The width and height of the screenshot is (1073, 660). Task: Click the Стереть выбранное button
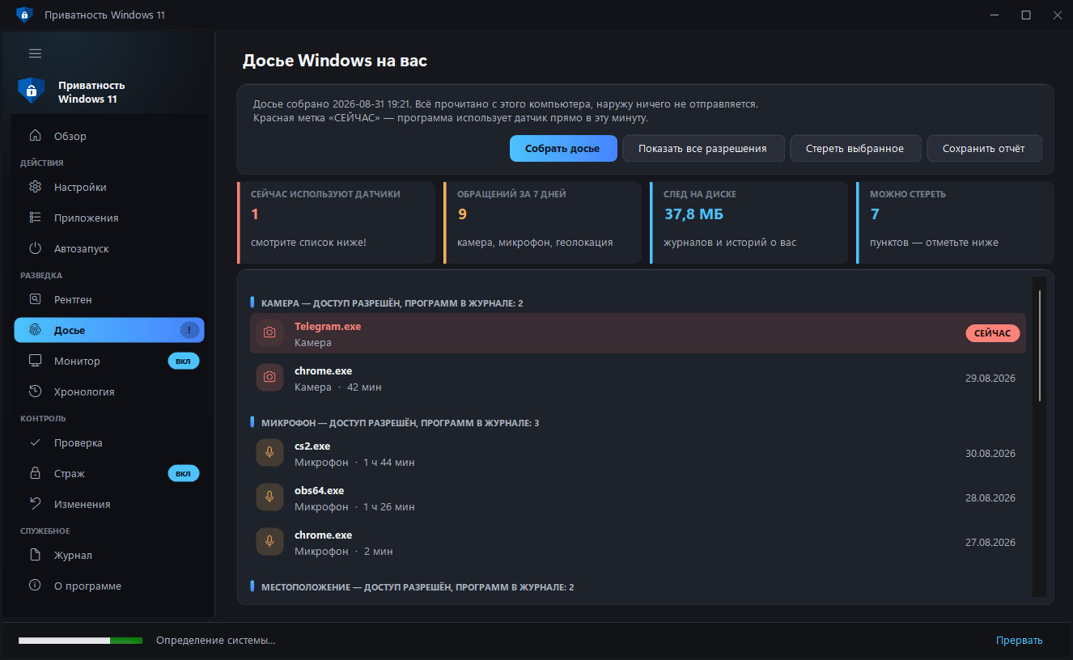pos(856,148)
